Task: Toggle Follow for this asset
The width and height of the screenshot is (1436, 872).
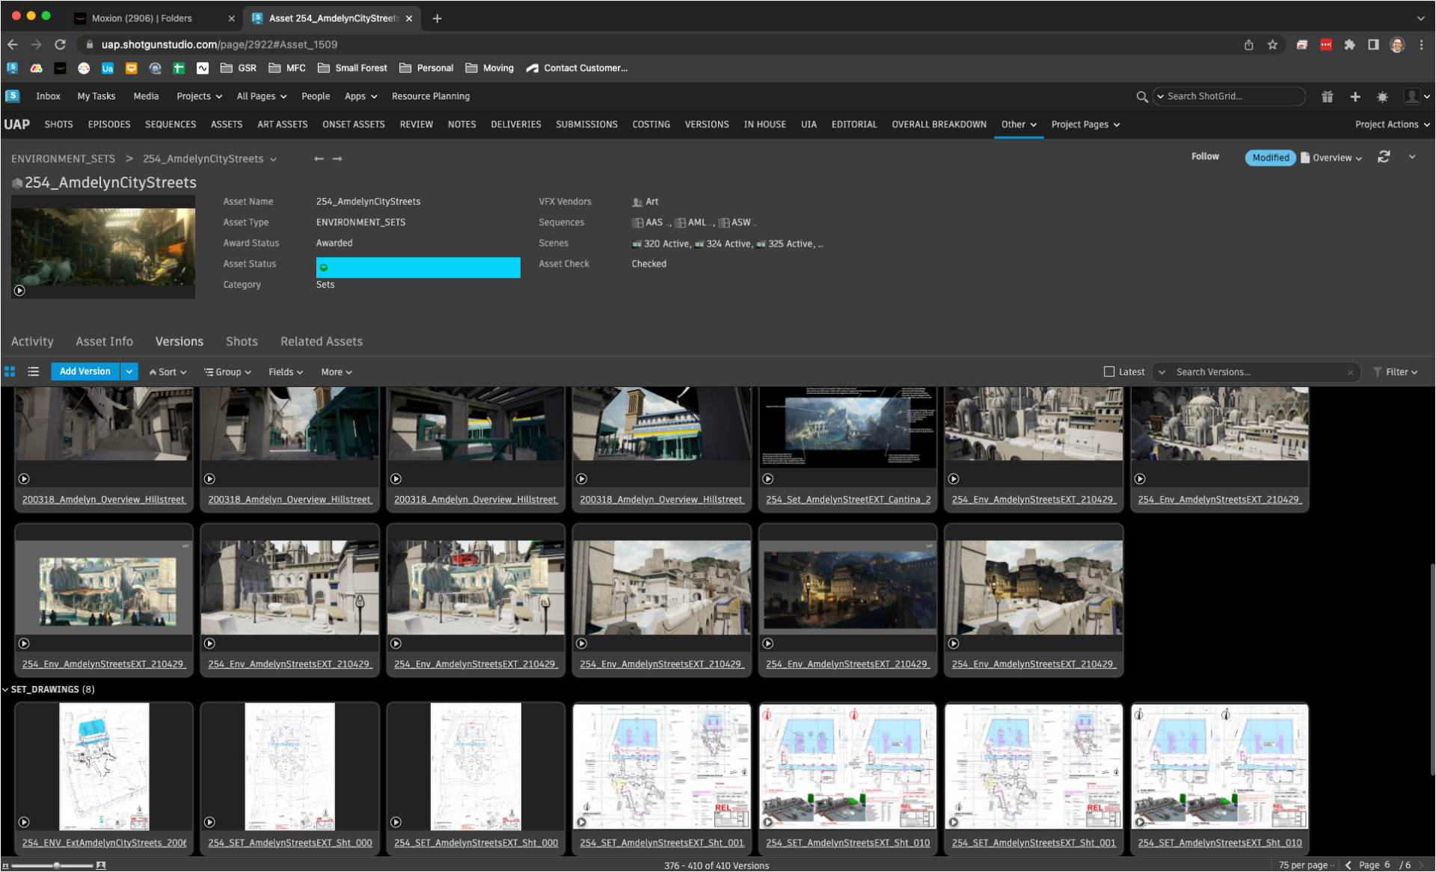Action: tap(1205, 157)
